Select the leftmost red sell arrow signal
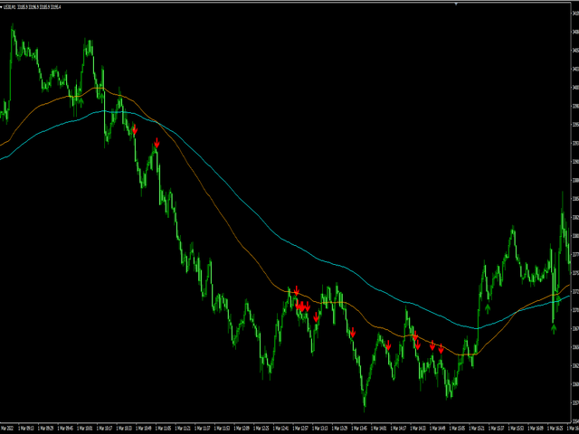Image resolution: width=579 pixels, height=434 pixels. click(135, 129)
